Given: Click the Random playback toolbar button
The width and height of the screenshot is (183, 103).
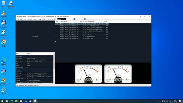Looking at the screenshot, I should [55, 19].
